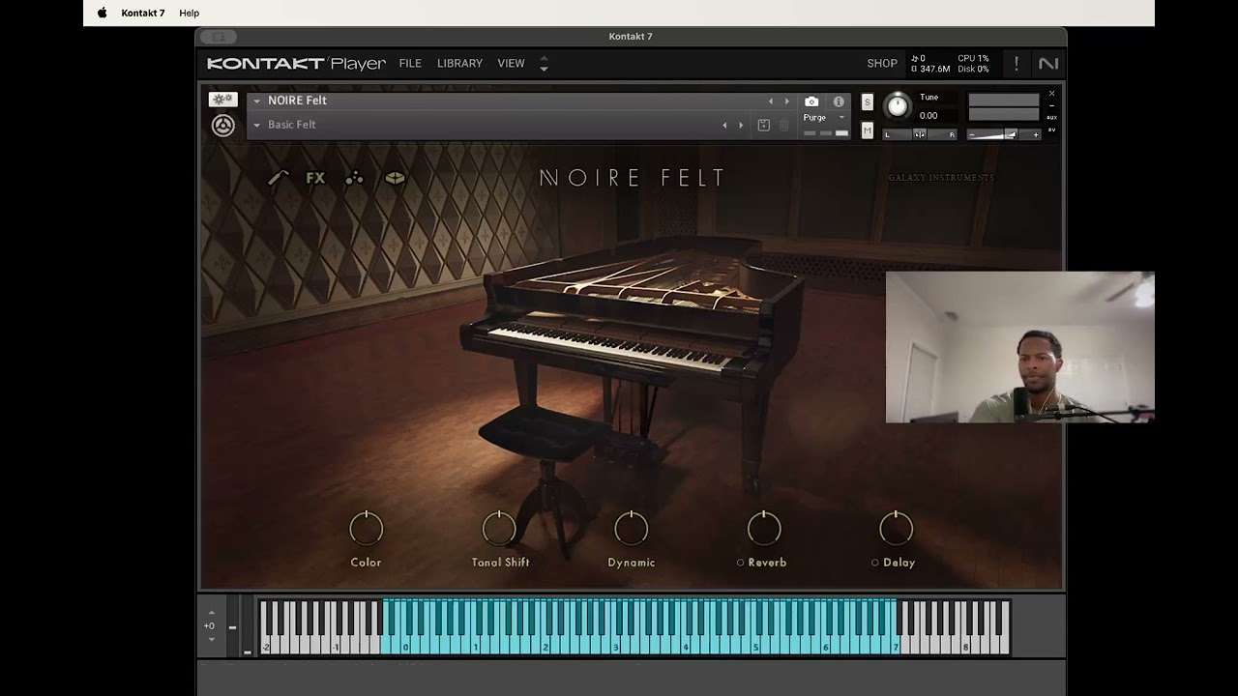The height and width of the screenshot is (696, 1238).
Task: Open the particles engine icon
Action: pyautogui.click(x=355, y=178)
